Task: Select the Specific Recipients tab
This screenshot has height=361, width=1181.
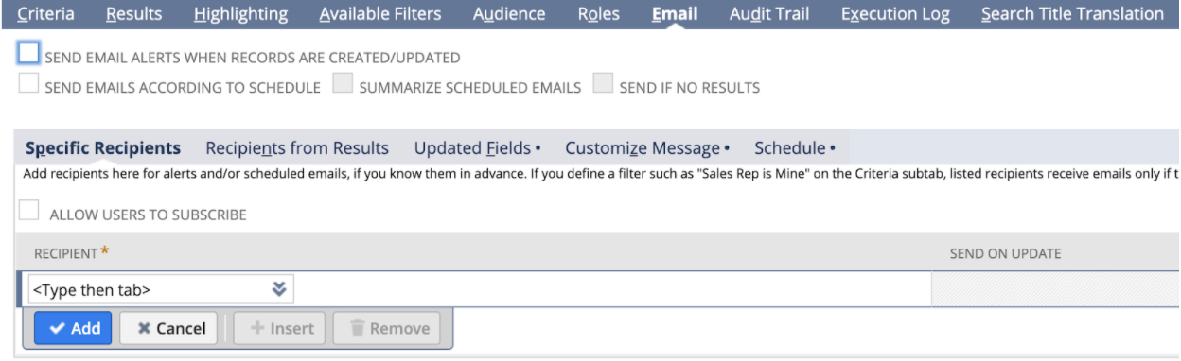Action: point(103,147)
